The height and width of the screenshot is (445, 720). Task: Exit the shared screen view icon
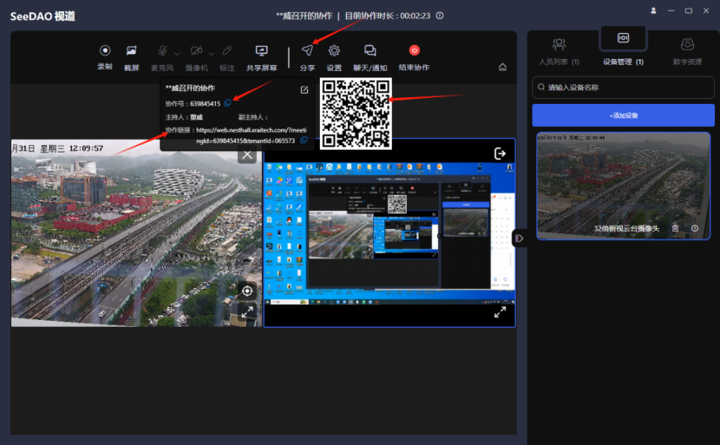tap(500, 154)
